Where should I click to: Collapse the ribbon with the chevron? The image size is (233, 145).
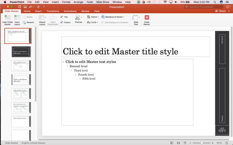click(x=229, y=11)
